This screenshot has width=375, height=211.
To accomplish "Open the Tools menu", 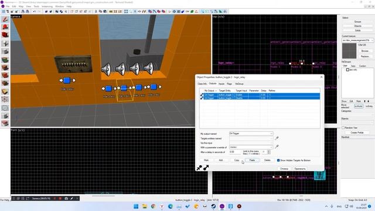I will click(x=36, y=6).
